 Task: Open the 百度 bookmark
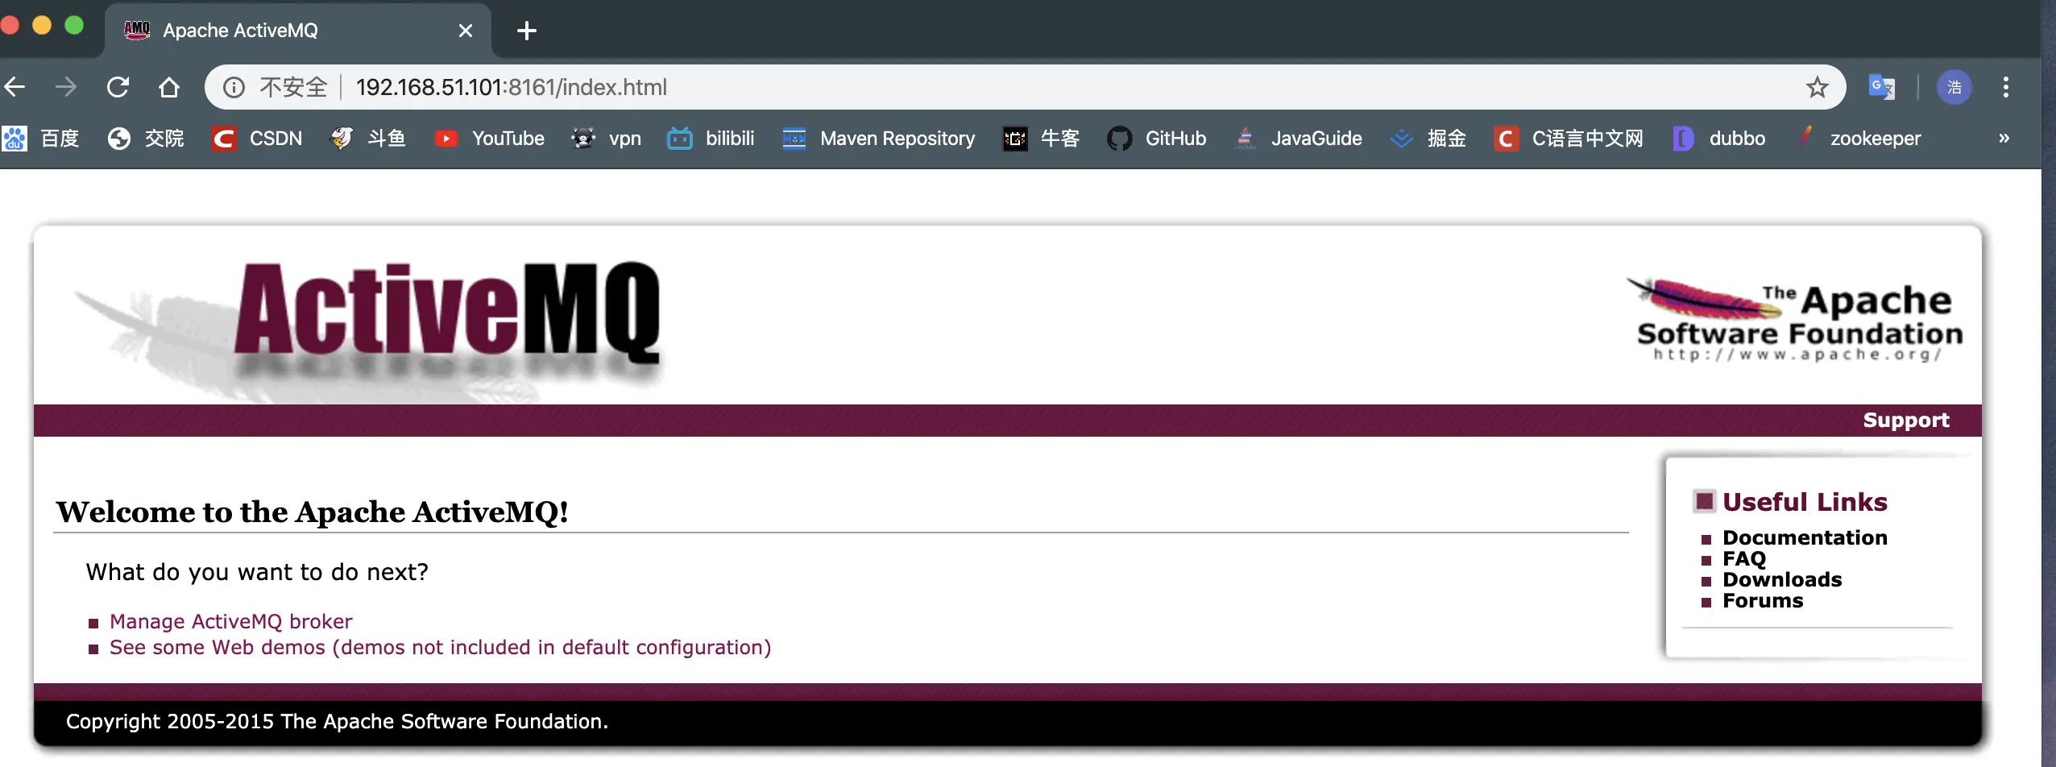(x=41, y=139)
